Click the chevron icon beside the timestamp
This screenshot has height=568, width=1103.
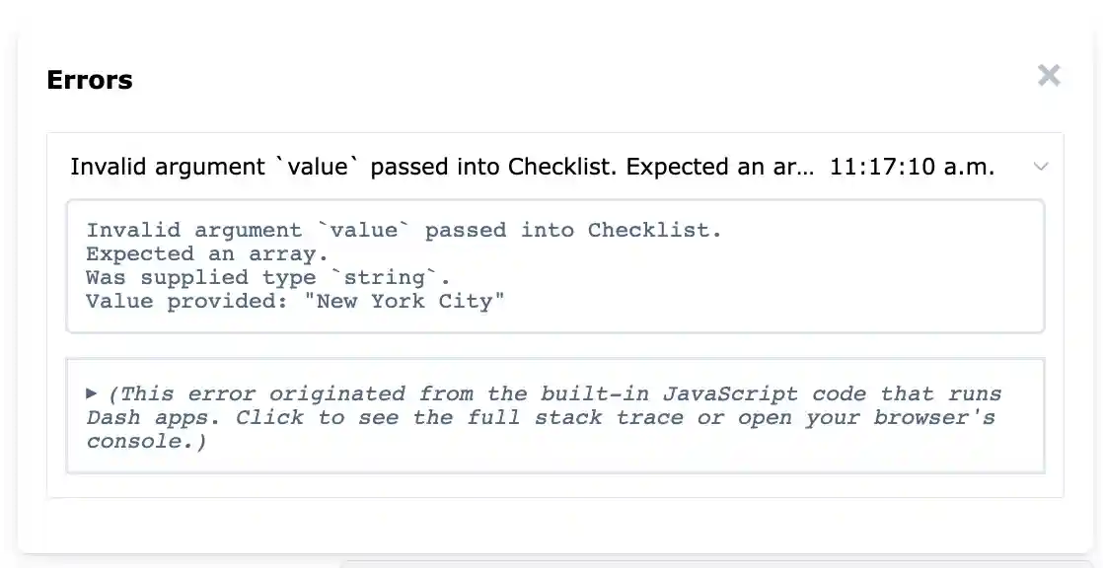coord(1041,167)
